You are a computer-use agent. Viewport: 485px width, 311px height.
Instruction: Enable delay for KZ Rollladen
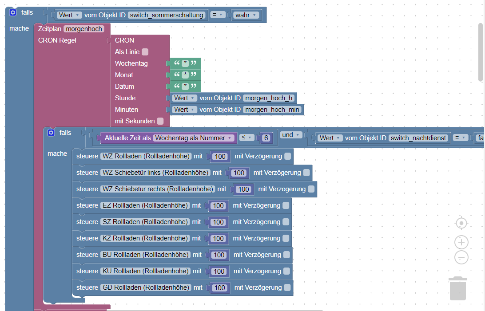click(286, 238)
